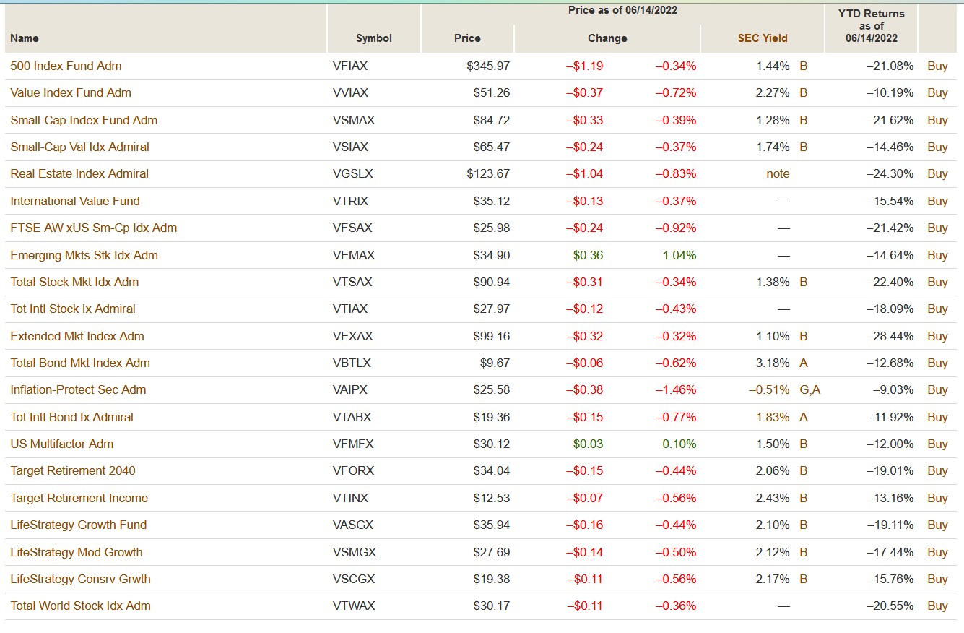Click Buy for Target Retirement 2040
Viewport: 964px width, 633px height.
[x=937, y=470]
